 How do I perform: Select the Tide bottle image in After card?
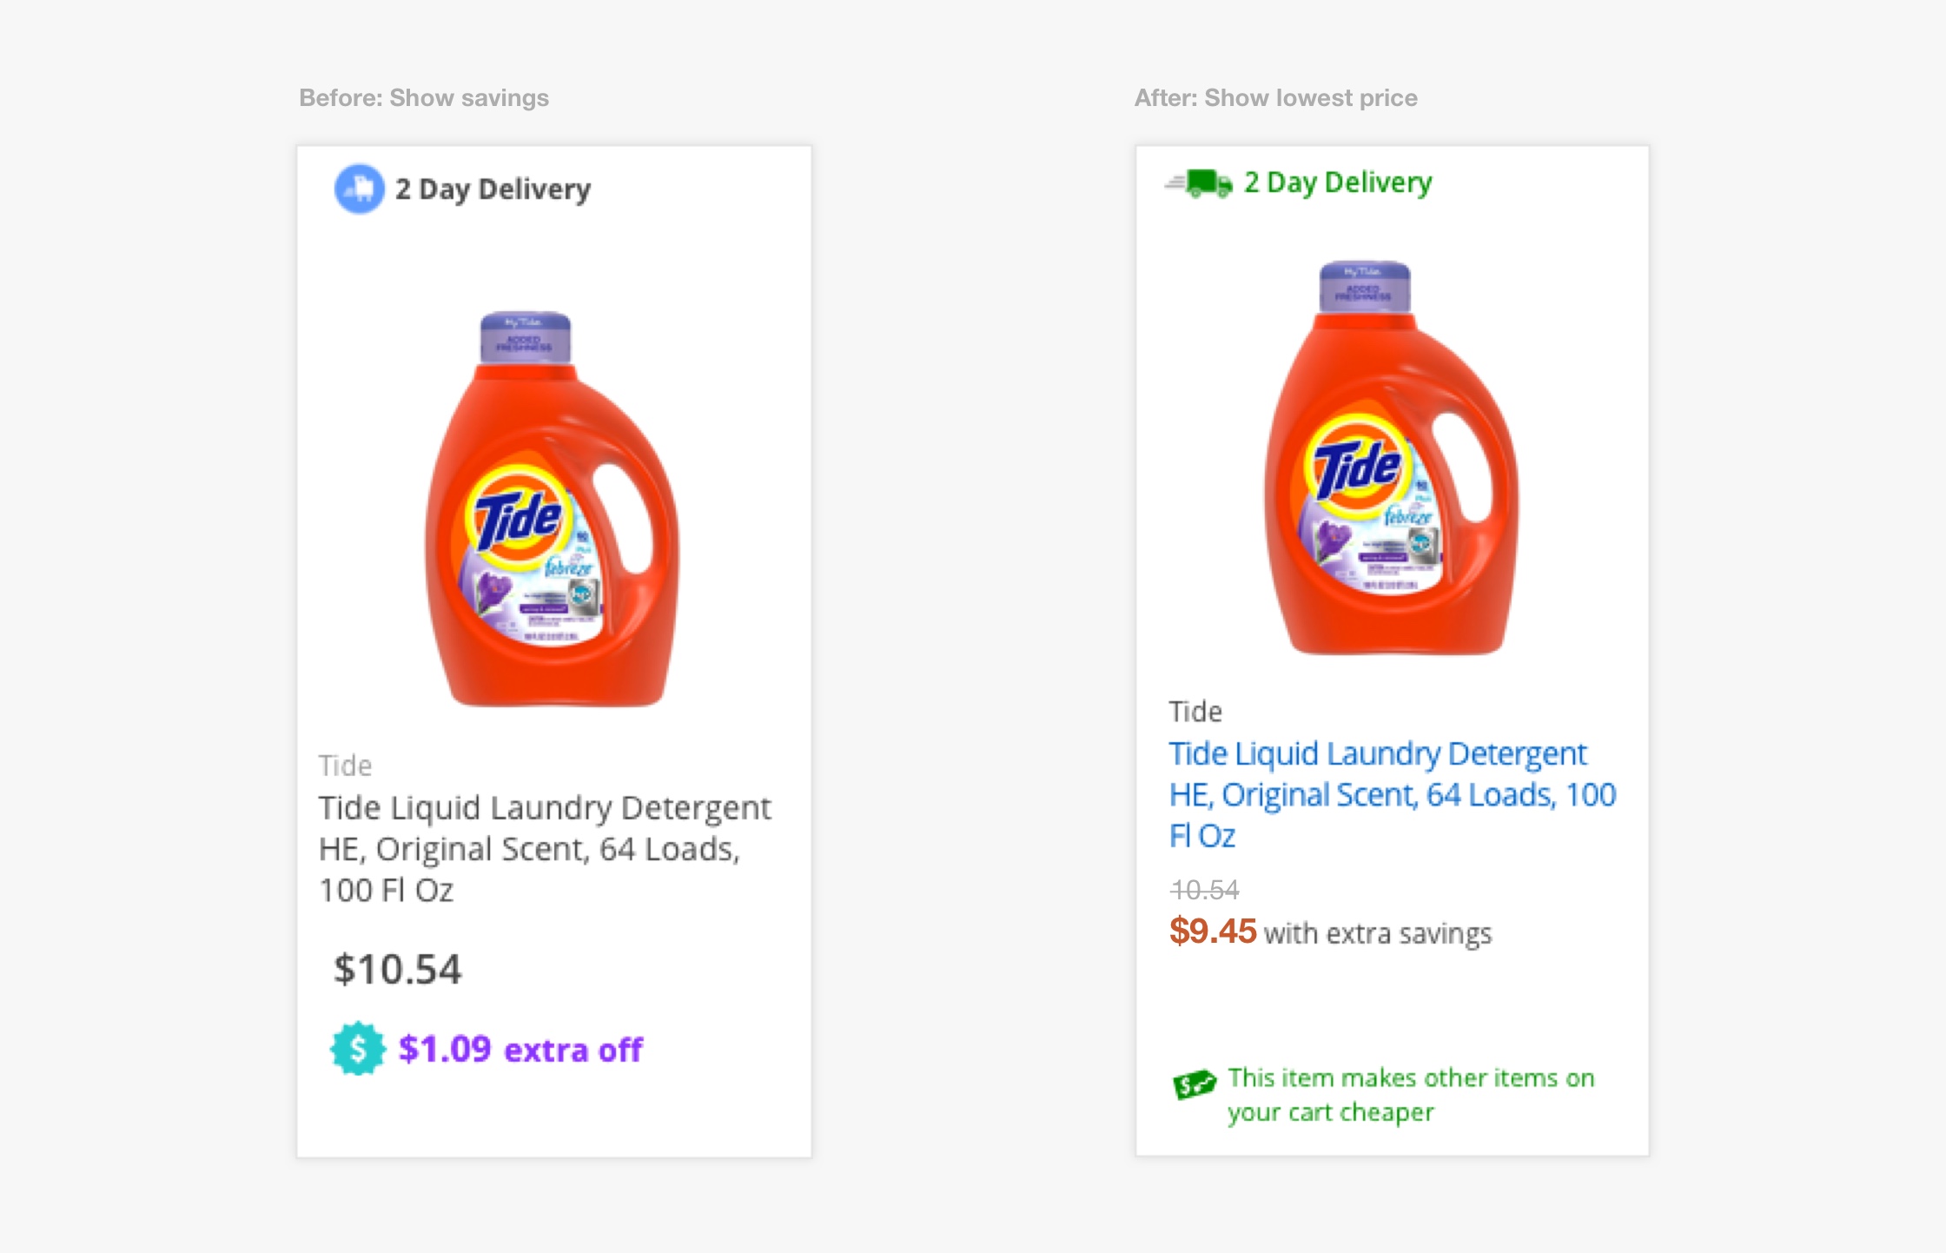pos(1391,458)
